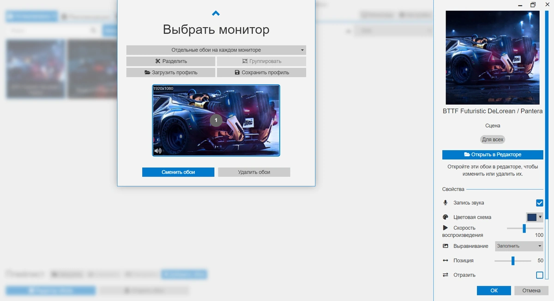Click the image icon next to Выравнивание
The width and height of the screenshot is (554, 301).
coord(446,246)
